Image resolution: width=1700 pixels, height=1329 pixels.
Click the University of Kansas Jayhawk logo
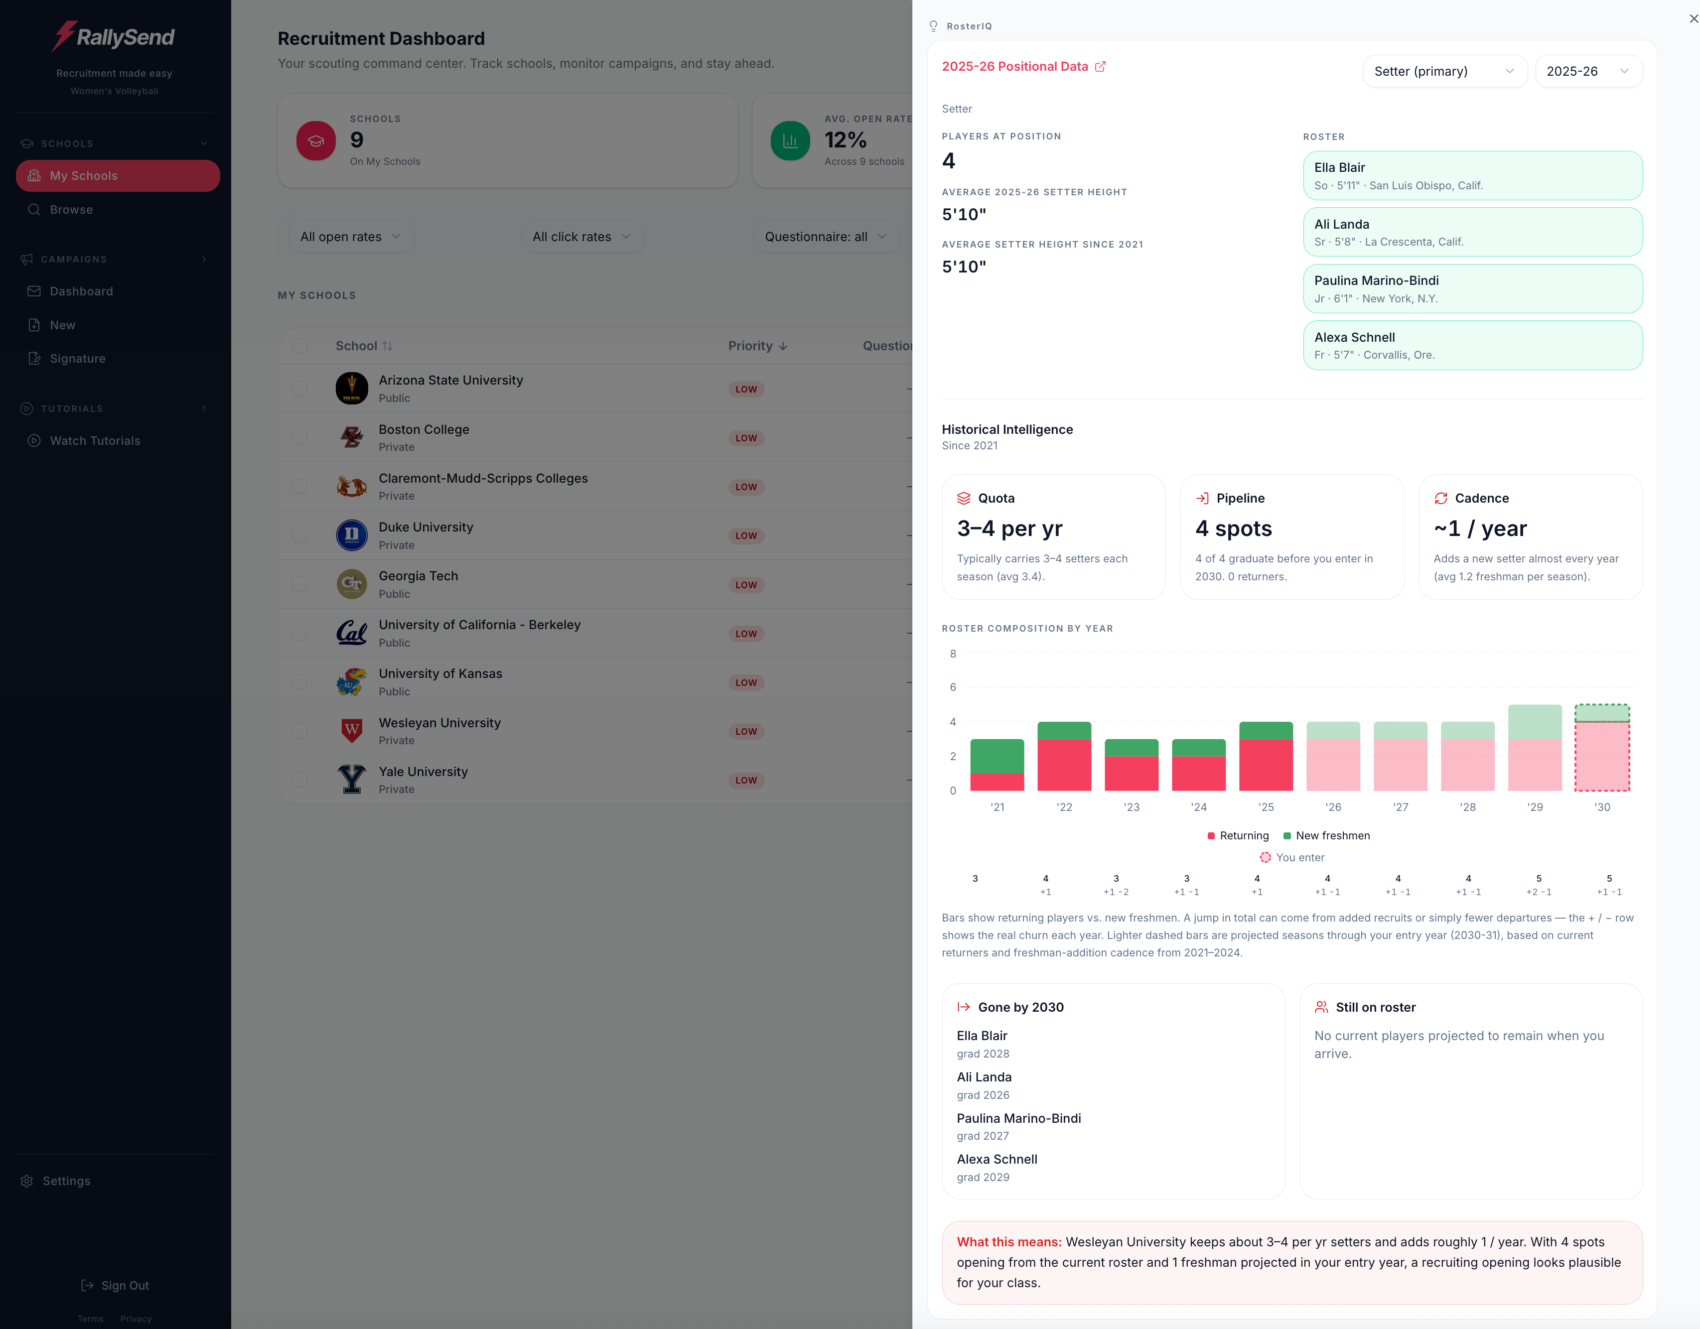[352, 681]
